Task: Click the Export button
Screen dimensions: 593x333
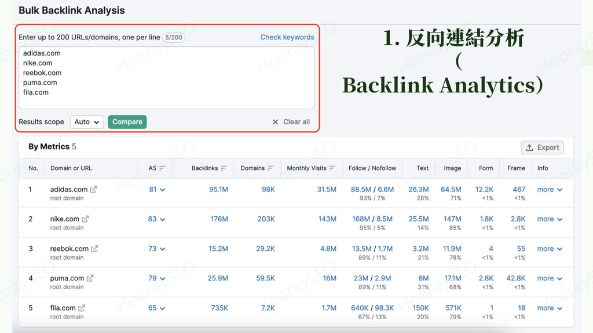Action: click(542, 147)
